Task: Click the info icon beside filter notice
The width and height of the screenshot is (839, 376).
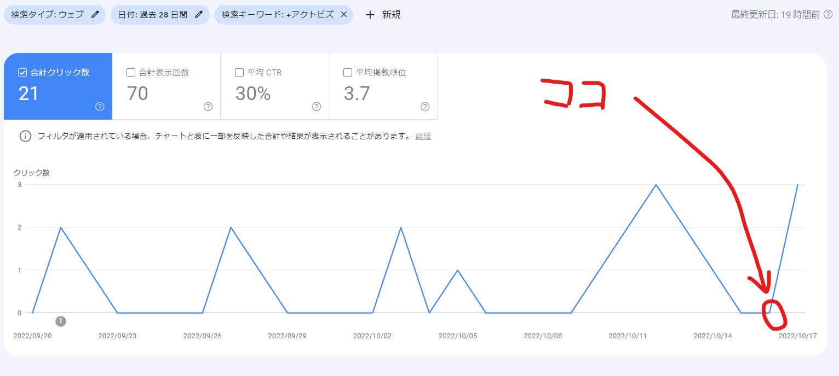Action: 25,136
